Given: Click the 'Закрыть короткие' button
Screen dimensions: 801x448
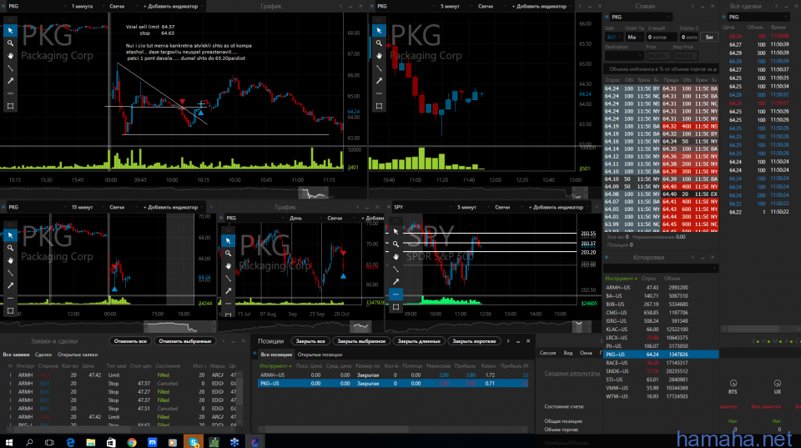Looking at the screenshot, I should [x=474, y=341].
